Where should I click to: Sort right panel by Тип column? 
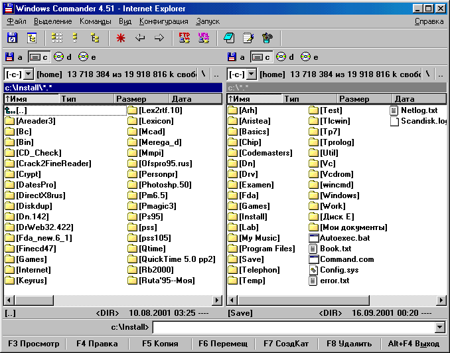pos(310,98)
